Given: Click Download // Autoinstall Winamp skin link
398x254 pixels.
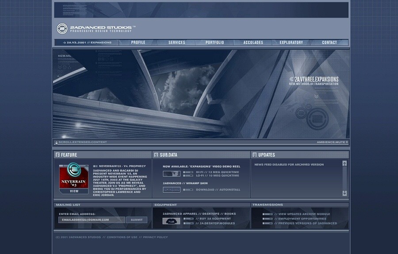Looking at the screenshot, I should 218,190.
